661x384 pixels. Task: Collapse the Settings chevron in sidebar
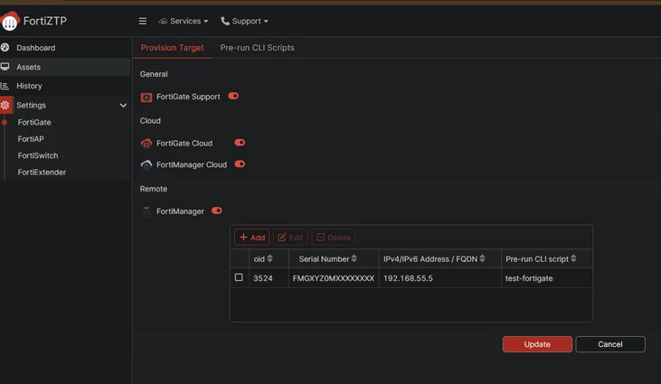click(x=123, y=106)
